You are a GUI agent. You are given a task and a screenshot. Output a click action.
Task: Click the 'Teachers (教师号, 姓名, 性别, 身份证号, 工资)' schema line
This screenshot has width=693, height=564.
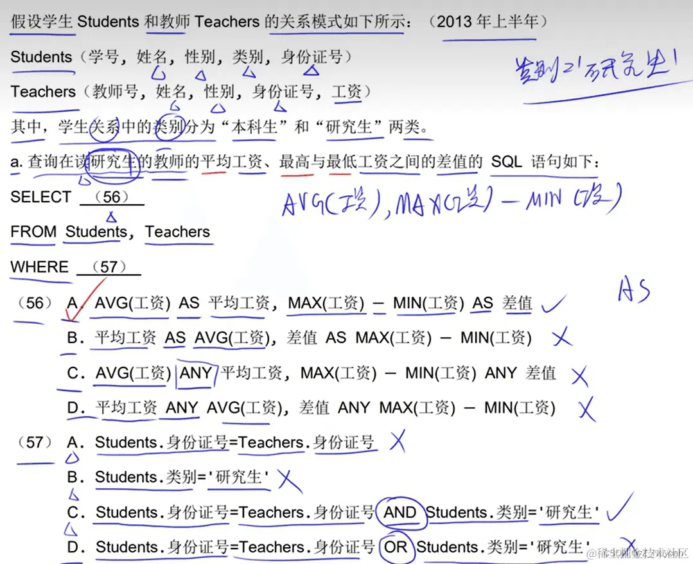click(191, 92)
